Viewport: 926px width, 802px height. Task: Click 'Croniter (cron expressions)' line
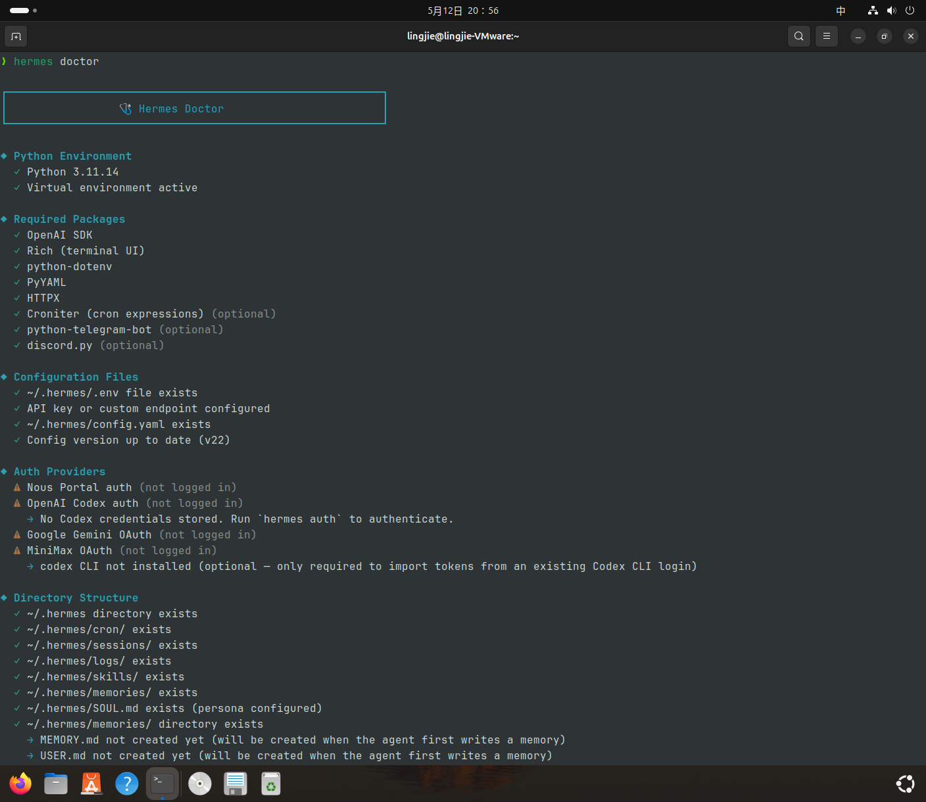pos(151,314)
